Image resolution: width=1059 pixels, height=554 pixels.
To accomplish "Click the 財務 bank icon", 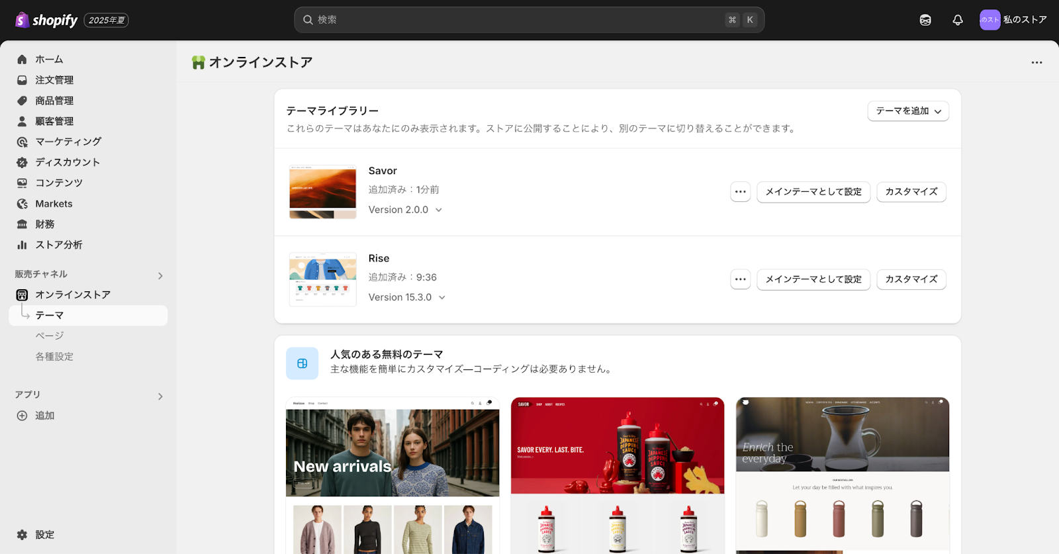I will coord(22,224).
